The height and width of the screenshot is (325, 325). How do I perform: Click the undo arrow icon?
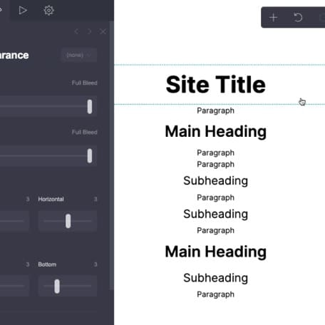298,18
